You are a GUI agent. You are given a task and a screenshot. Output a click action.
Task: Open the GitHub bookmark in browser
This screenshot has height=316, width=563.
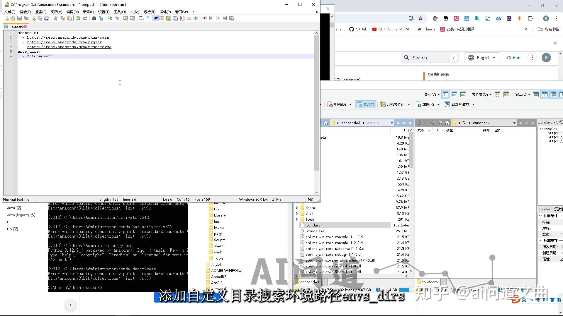pyautogui.click(x=358, y=29)
